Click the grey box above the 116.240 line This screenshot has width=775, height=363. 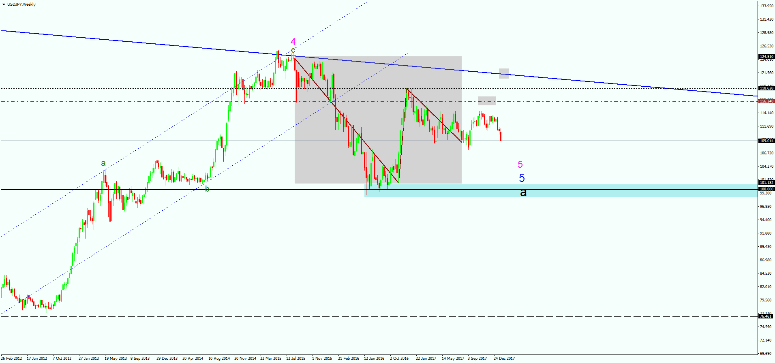[x=487, y=101]
